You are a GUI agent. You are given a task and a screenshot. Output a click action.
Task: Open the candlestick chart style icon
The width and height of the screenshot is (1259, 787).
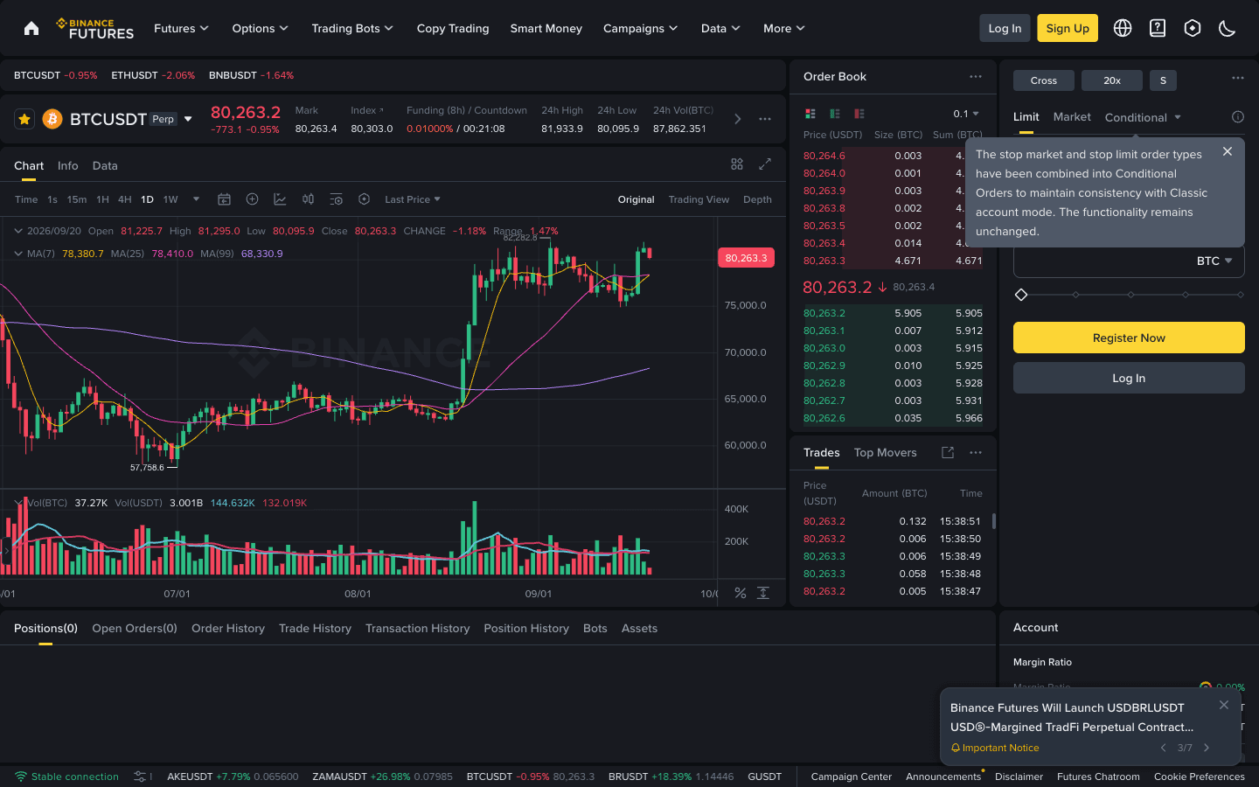308,199
